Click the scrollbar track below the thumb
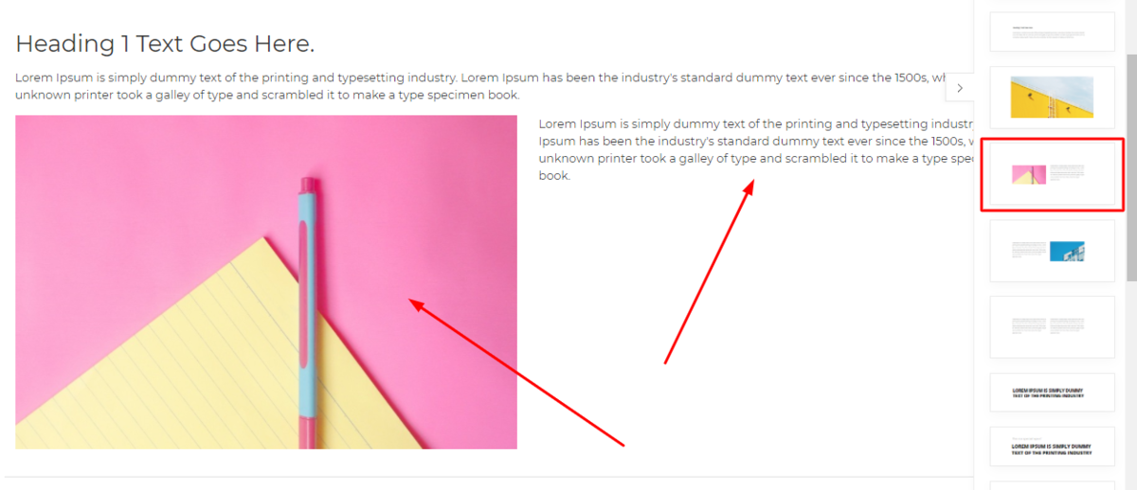 coord(1131,385)
